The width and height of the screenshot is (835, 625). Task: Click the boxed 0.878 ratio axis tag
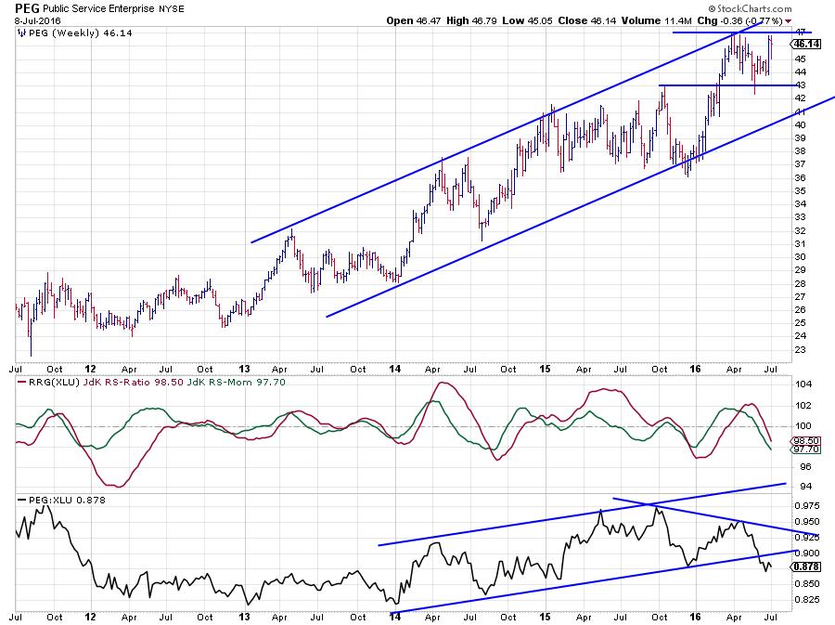806,566
